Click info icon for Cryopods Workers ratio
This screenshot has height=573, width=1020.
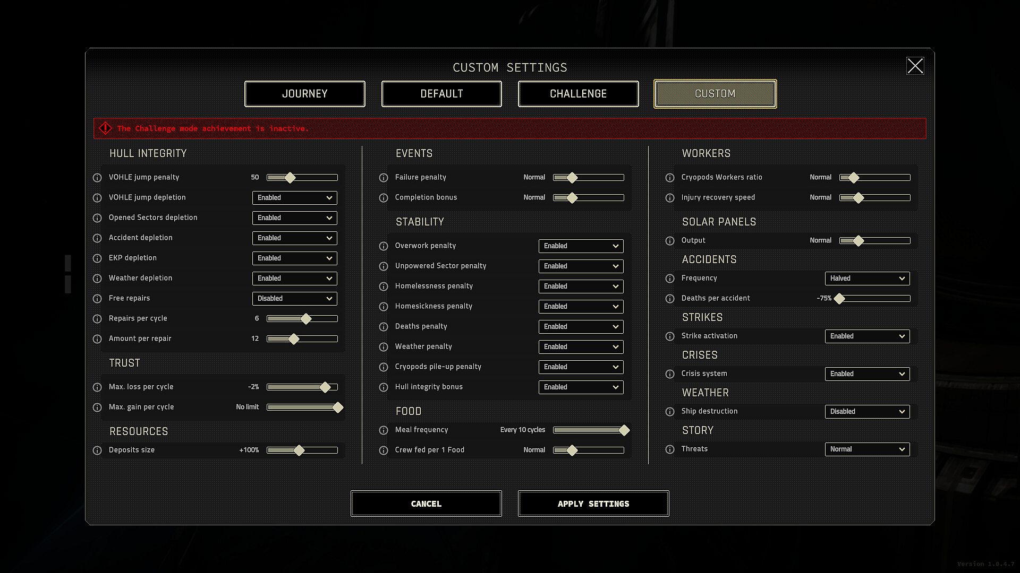coord(670,178)
